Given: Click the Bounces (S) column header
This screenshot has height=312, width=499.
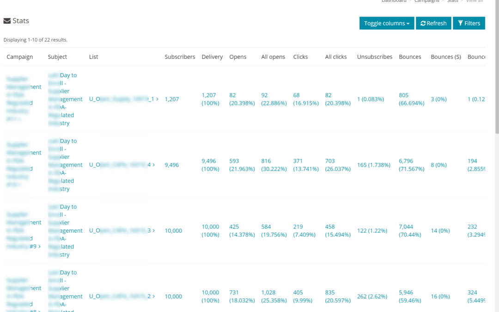Looking at the screenshot, I should point(446,57).
